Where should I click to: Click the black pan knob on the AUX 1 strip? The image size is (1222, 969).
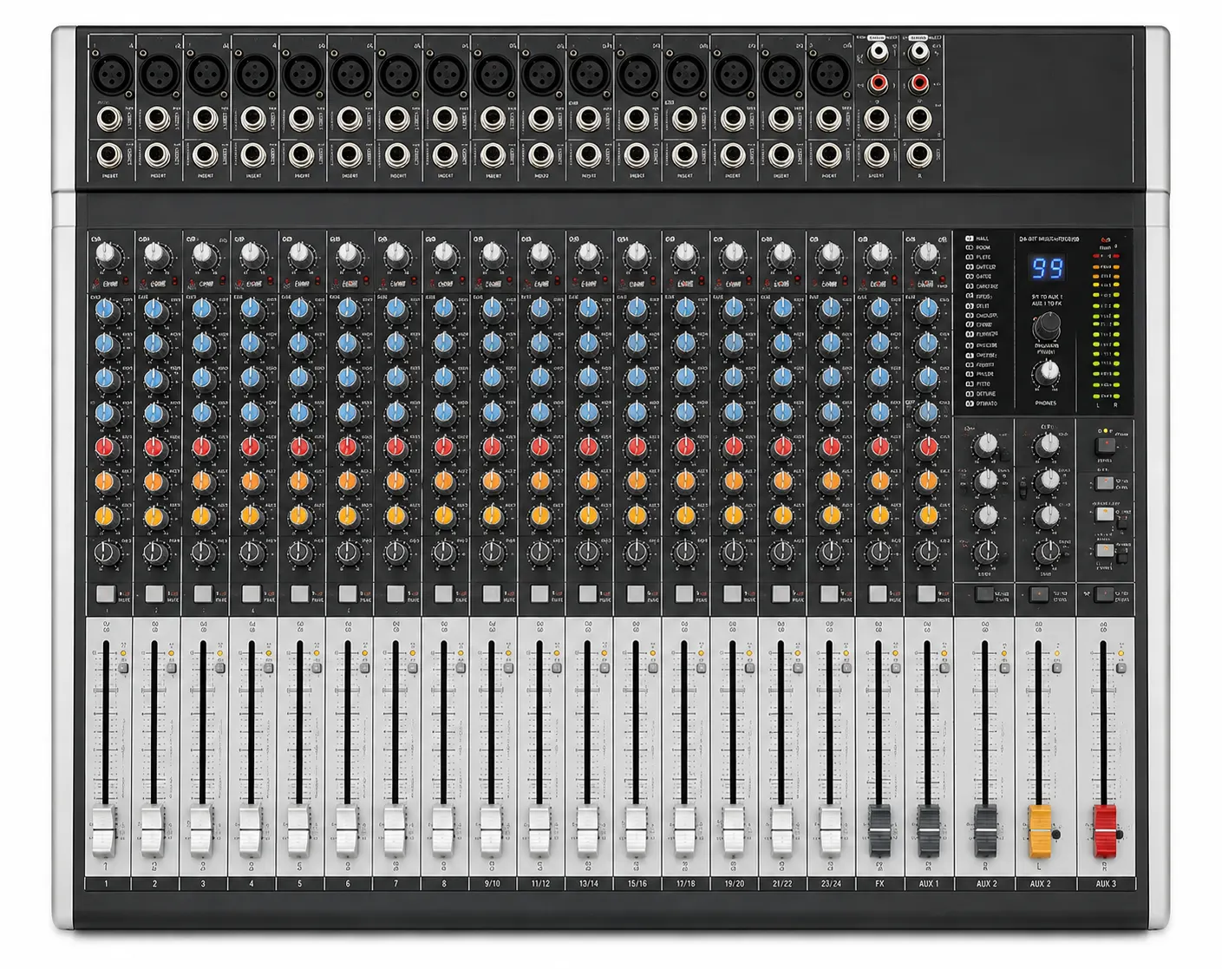point(928,552)
